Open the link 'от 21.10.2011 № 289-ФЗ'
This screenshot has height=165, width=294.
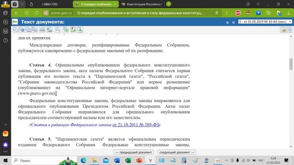pos(136,125)
